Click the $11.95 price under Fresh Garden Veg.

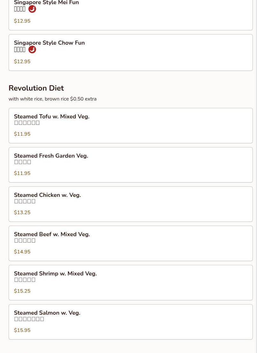pos(22,173)
